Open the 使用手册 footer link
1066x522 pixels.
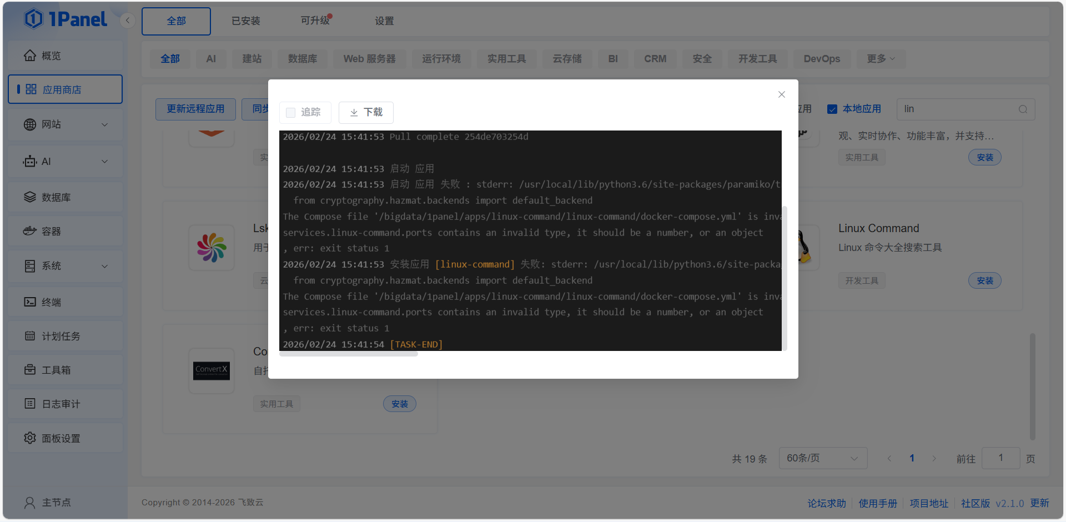click(877, 503)
